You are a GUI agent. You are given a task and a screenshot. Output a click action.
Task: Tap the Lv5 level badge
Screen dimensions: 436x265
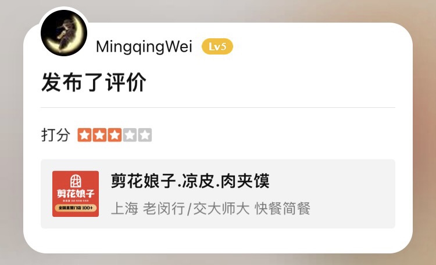coord(217,46)
